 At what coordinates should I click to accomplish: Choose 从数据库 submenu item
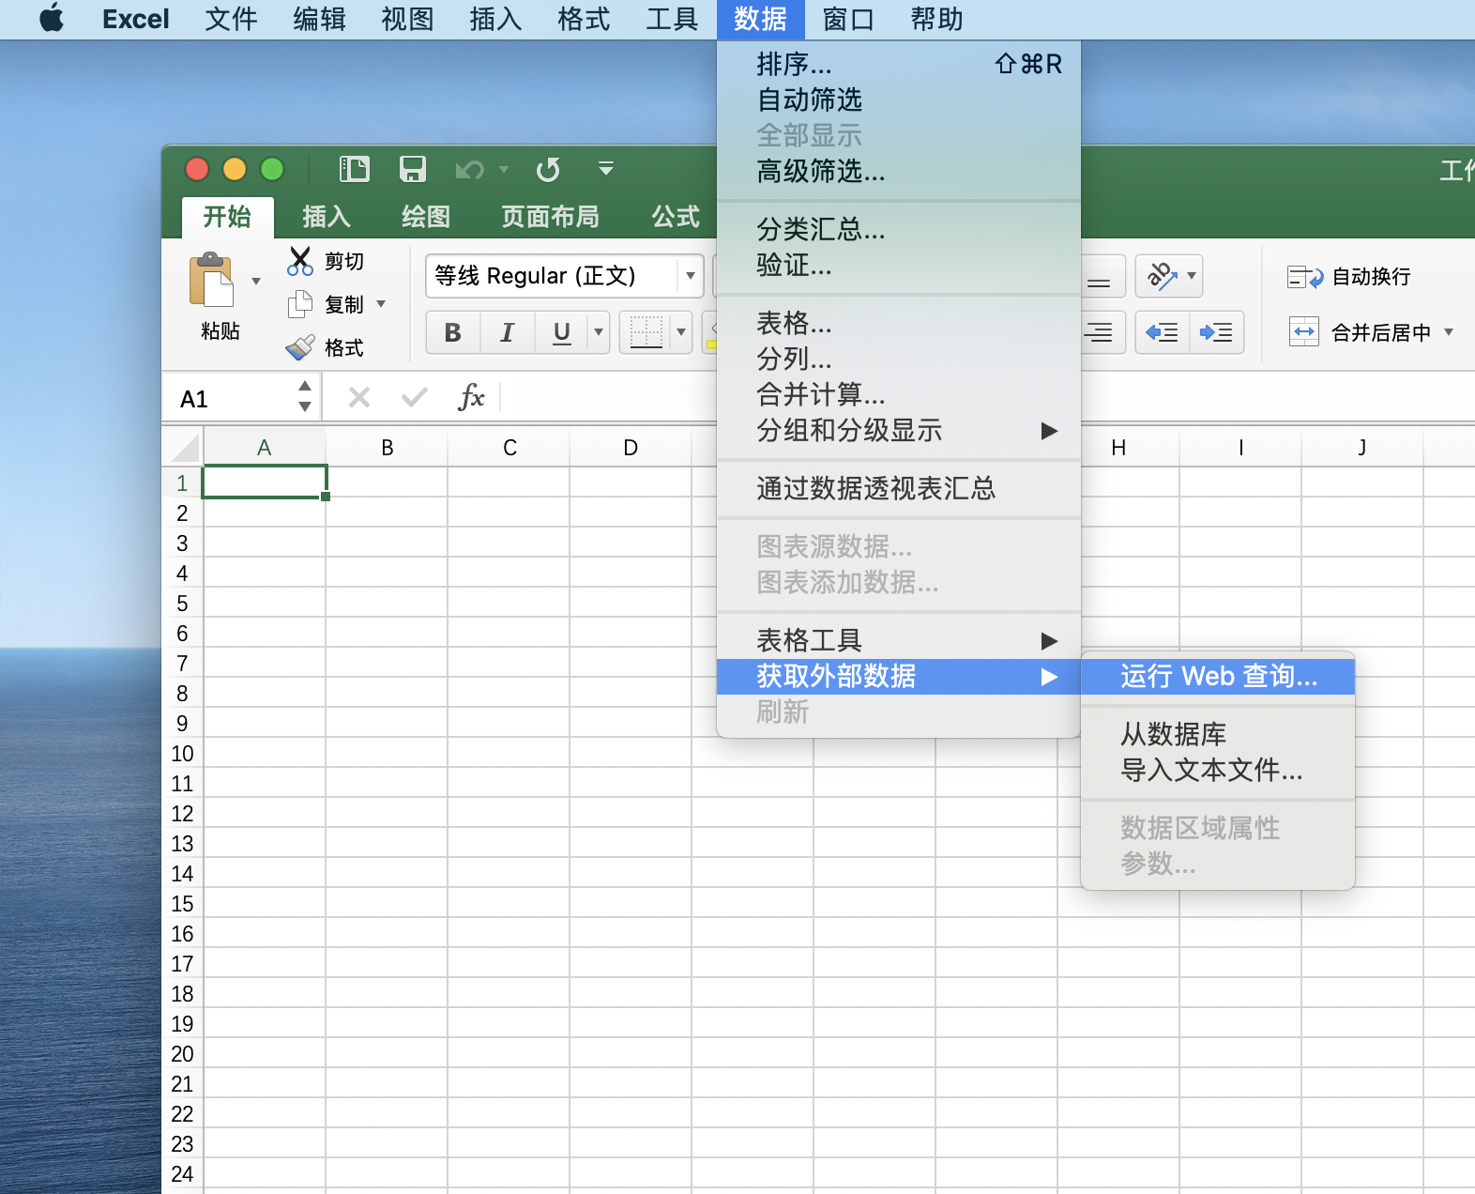click(1218, 734)
